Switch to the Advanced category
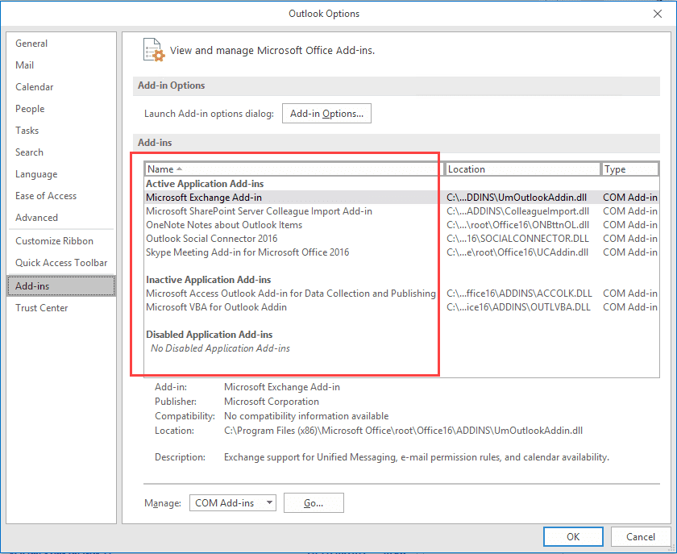The width and height of the screenshot is (677, 554). (x=37, y=218)
